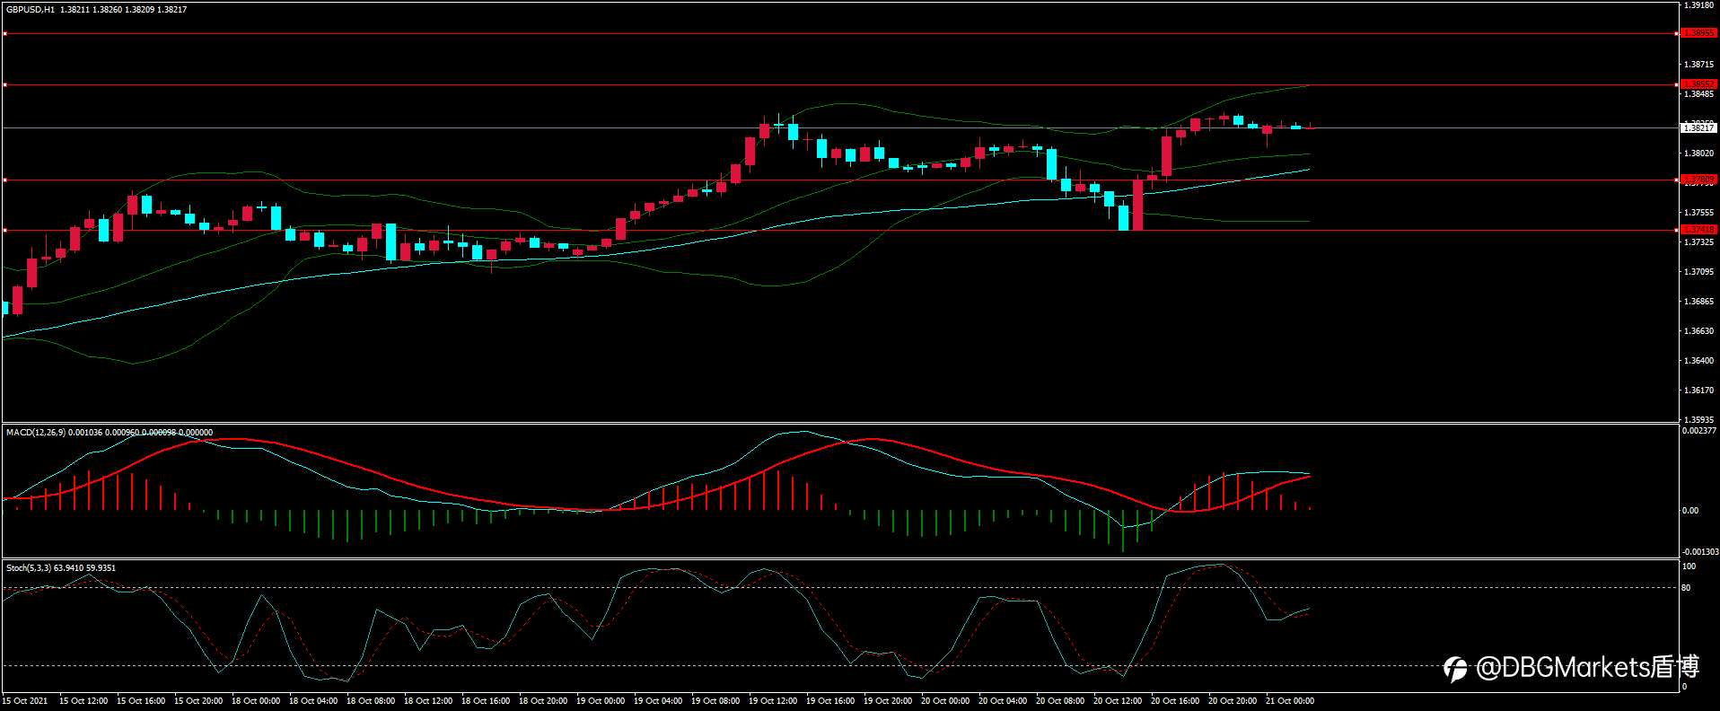The height and width of the screenshot is (711, 1720).
Task: Click the 1.38715 price axis label
Action: (x=1698, y=65)
